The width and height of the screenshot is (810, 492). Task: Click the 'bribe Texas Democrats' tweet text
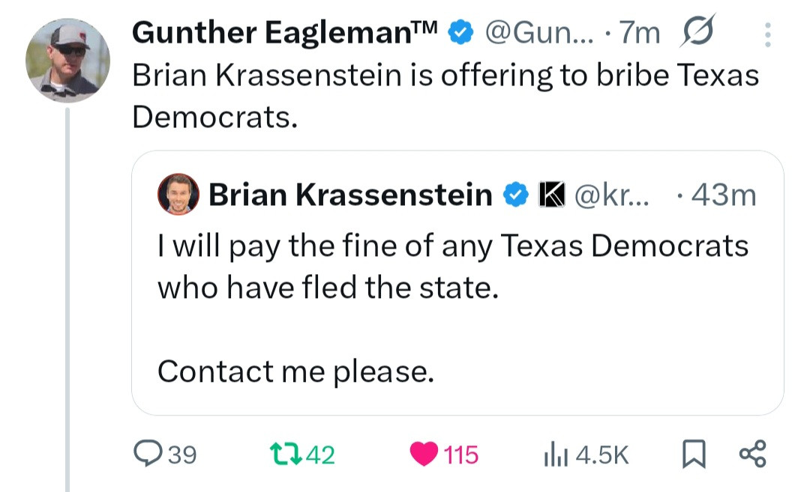(445, 96)
